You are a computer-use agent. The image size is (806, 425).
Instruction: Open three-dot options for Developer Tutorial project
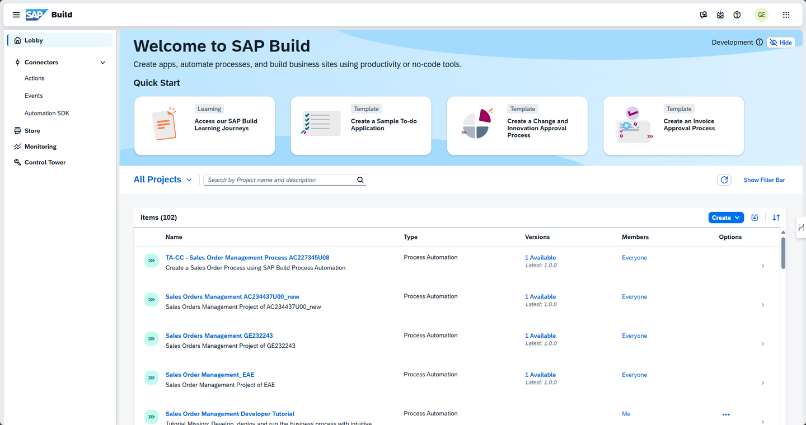[x=726, y=414]
